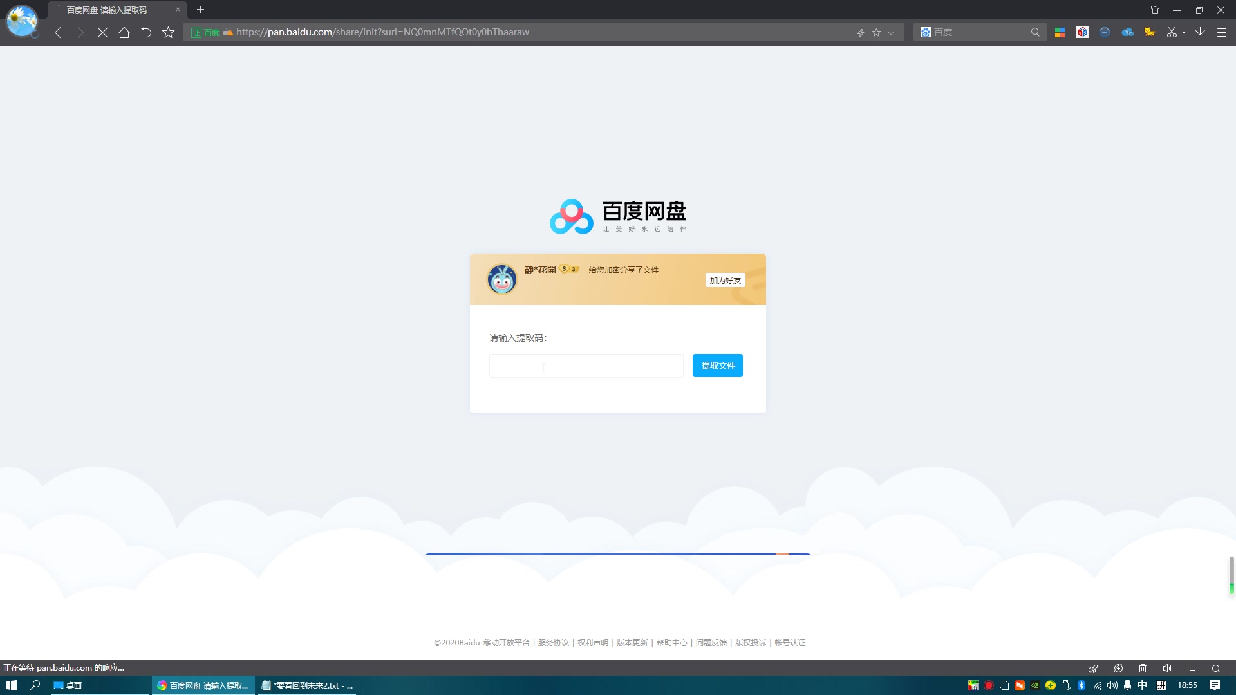Open the browser hamburger main menu
This screenshot has height=695, width=1236.
(1221, 32)
